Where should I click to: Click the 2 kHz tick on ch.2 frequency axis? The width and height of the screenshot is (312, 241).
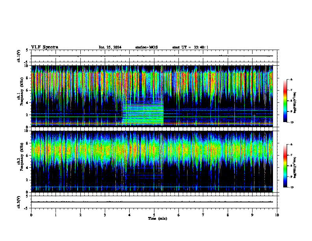(28, 180)
